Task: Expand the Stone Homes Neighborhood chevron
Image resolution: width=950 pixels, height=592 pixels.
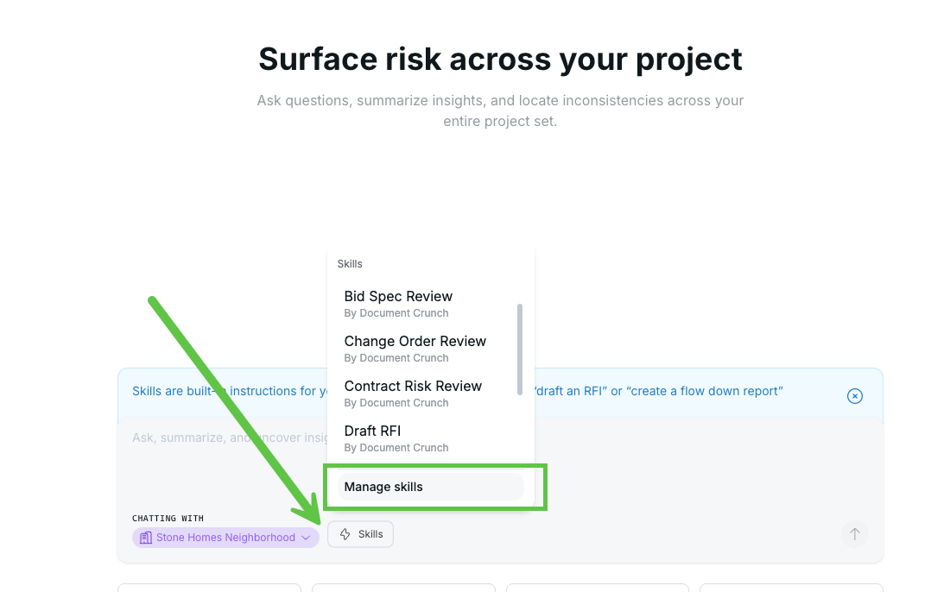Action: click(x=306, y=538)
